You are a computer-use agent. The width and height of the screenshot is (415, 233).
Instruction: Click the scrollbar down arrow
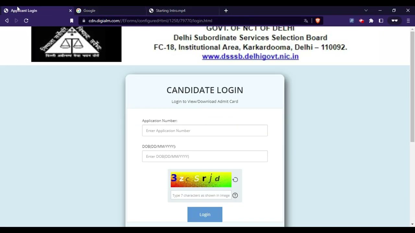pos(412,224)
